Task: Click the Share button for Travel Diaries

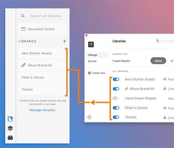Action: coord(158,61)
